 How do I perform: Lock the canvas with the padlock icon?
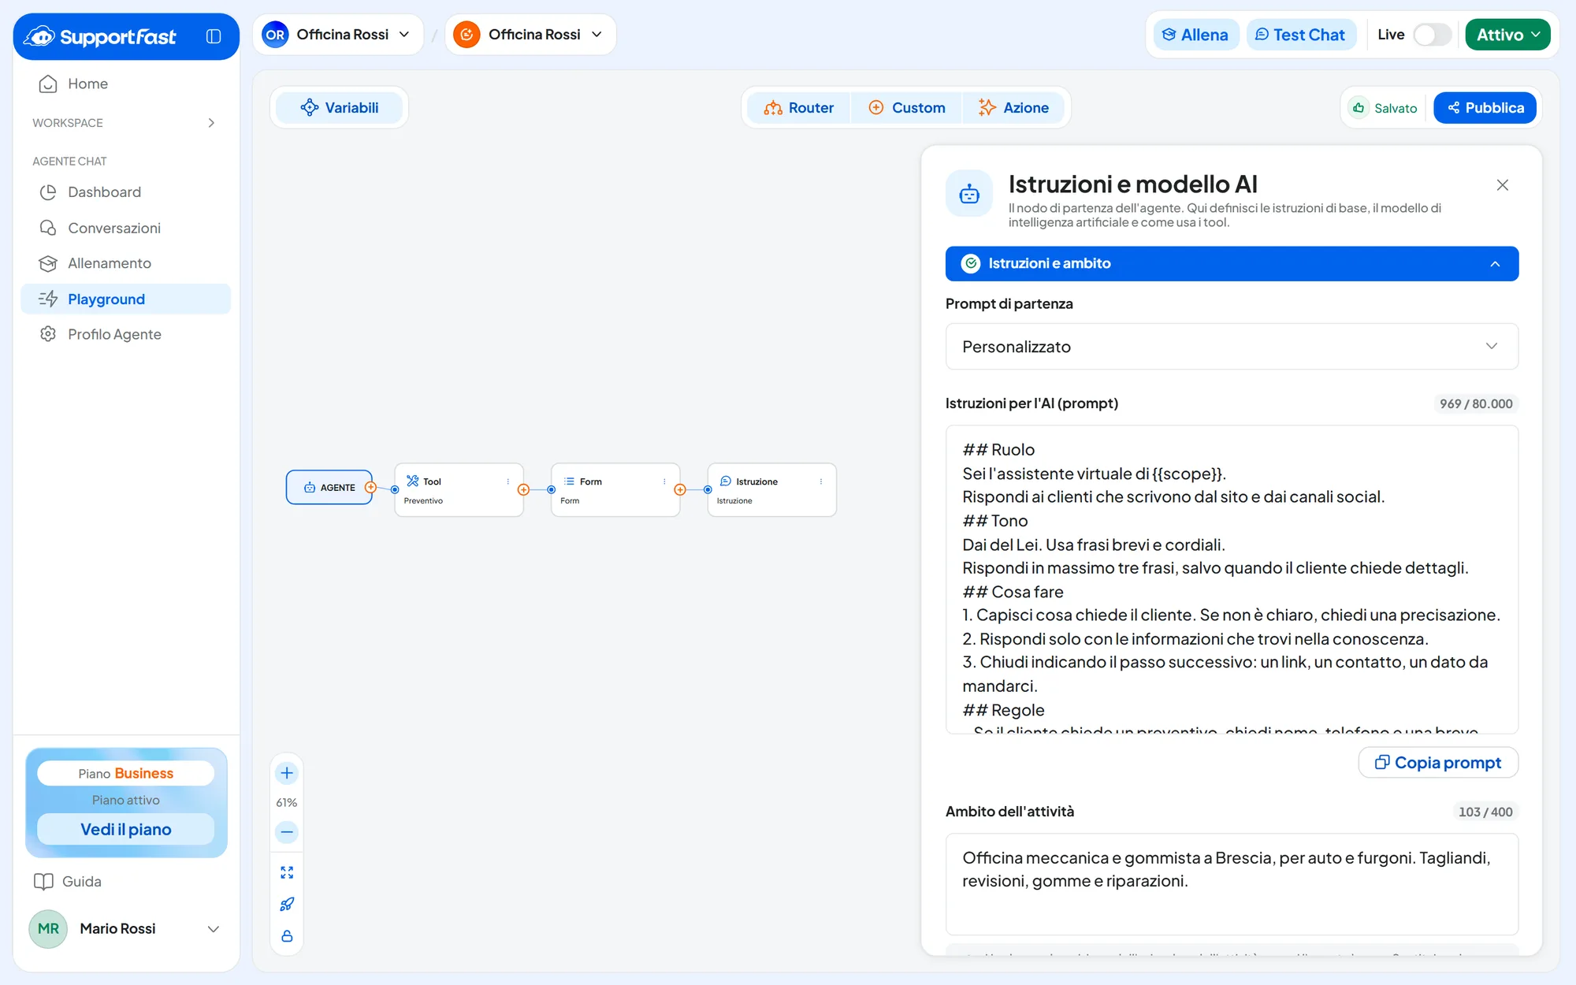tap(287, 936)
